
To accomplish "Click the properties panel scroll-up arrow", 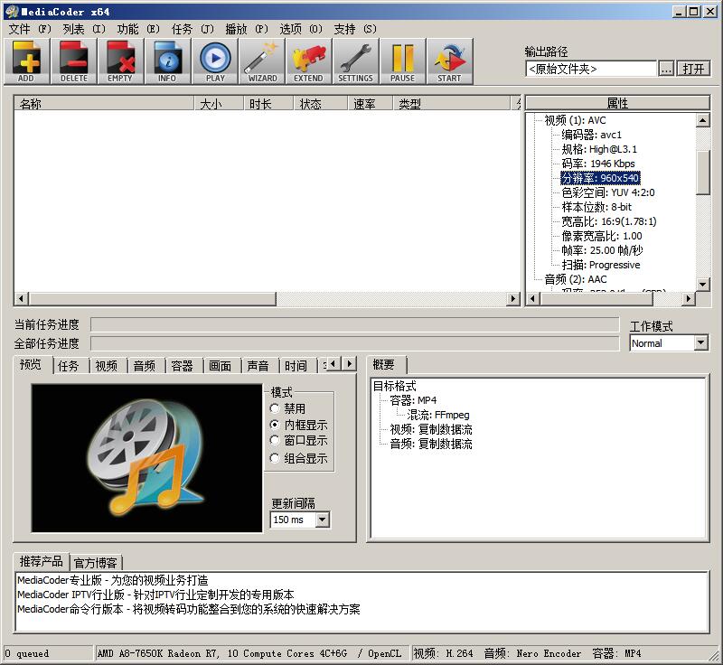I will pos(702,120).
